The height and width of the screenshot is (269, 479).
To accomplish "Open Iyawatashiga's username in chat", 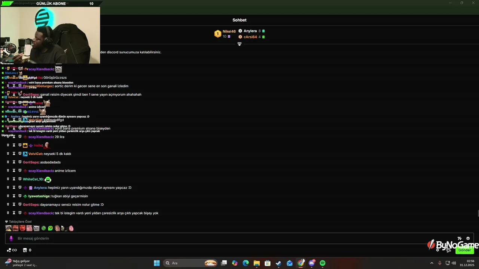I will click(x=39, y=196).
